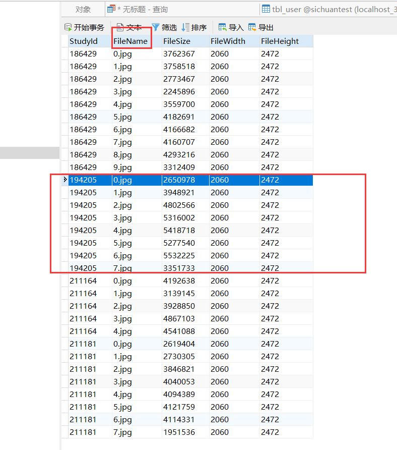
Task: Switch to the 对象 tab
Action: tap(83, 10)
